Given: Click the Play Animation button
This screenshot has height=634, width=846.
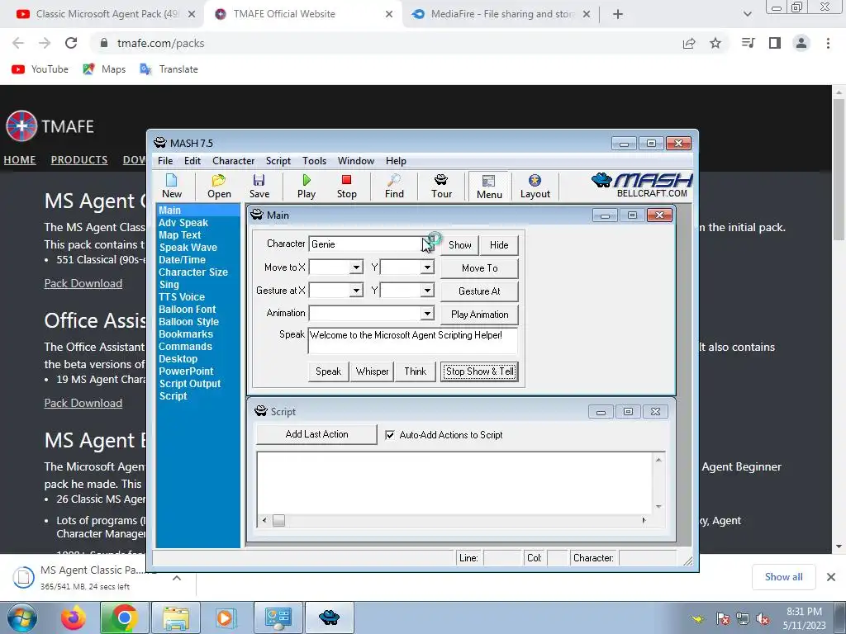Looking at the screenshot, I should tap(480, 315).
